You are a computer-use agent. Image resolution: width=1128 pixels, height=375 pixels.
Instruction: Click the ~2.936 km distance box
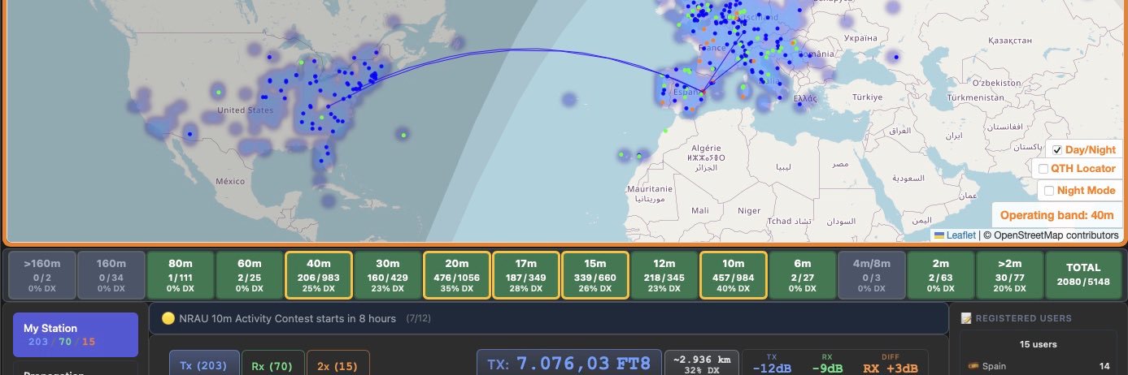[702, 363]
